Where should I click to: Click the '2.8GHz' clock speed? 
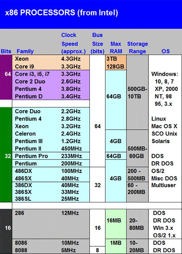(71, 119)
